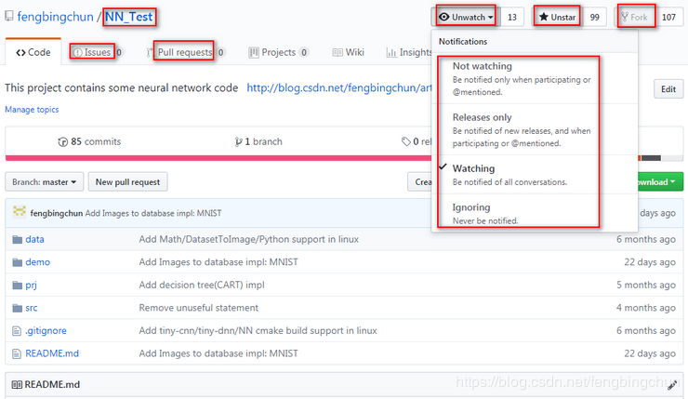Fork this repository
Screen dimensions: 688x399
pos(634,17)
